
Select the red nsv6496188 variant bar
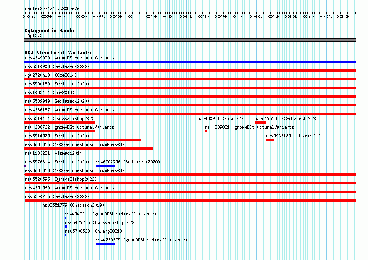(x=260, y=123)
